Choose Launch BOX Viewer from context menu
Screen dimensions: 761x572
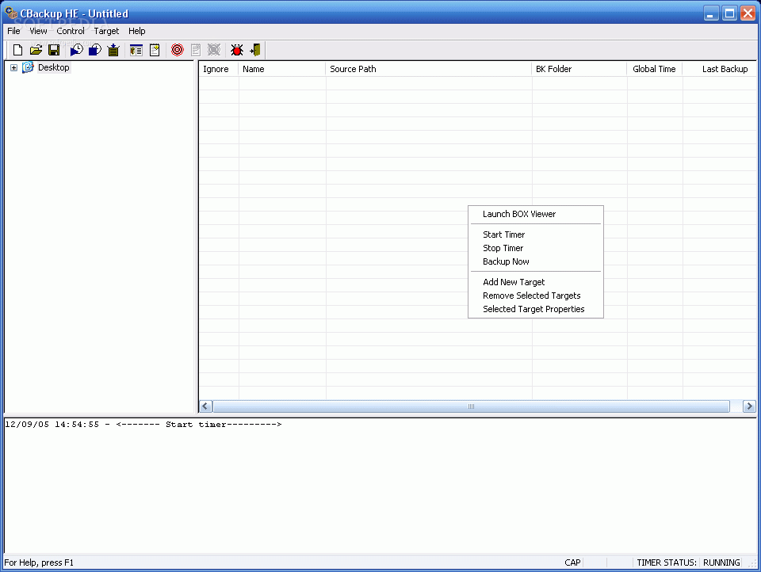click(x=536, y=214)
